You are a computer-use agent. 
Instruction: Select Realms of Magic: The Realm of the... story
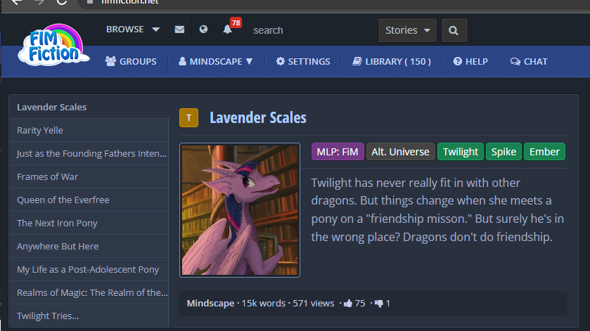[x=89, y=292]
